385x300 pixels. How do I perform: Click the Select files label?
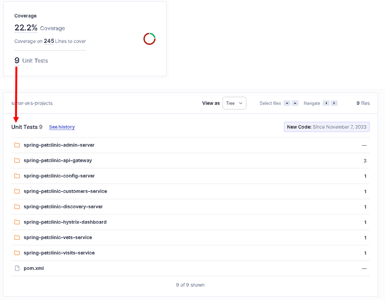(x=270, y=103)
